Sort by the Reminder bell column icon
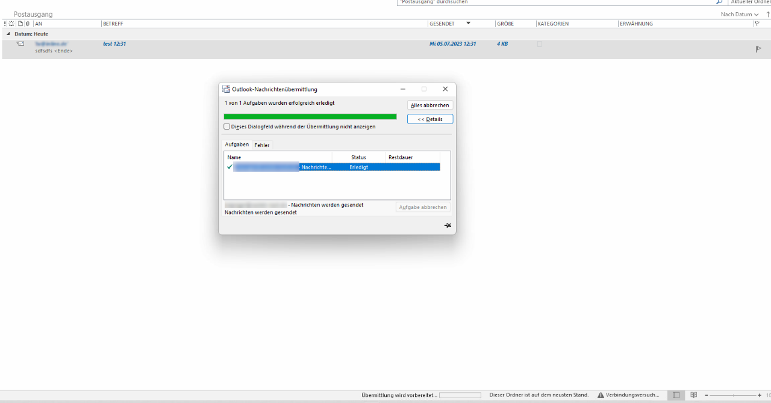Viewport: 771px width, 403px height. (x=11, y=23)
